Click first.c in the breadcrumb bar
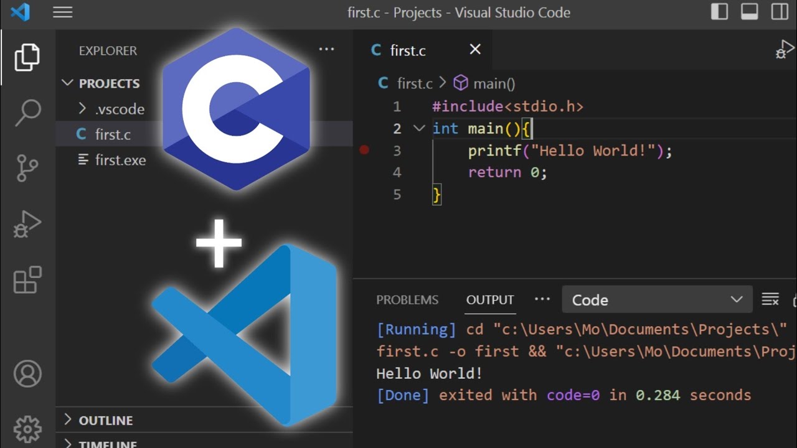This screenshot has width=797, height=448. [415, 83]
